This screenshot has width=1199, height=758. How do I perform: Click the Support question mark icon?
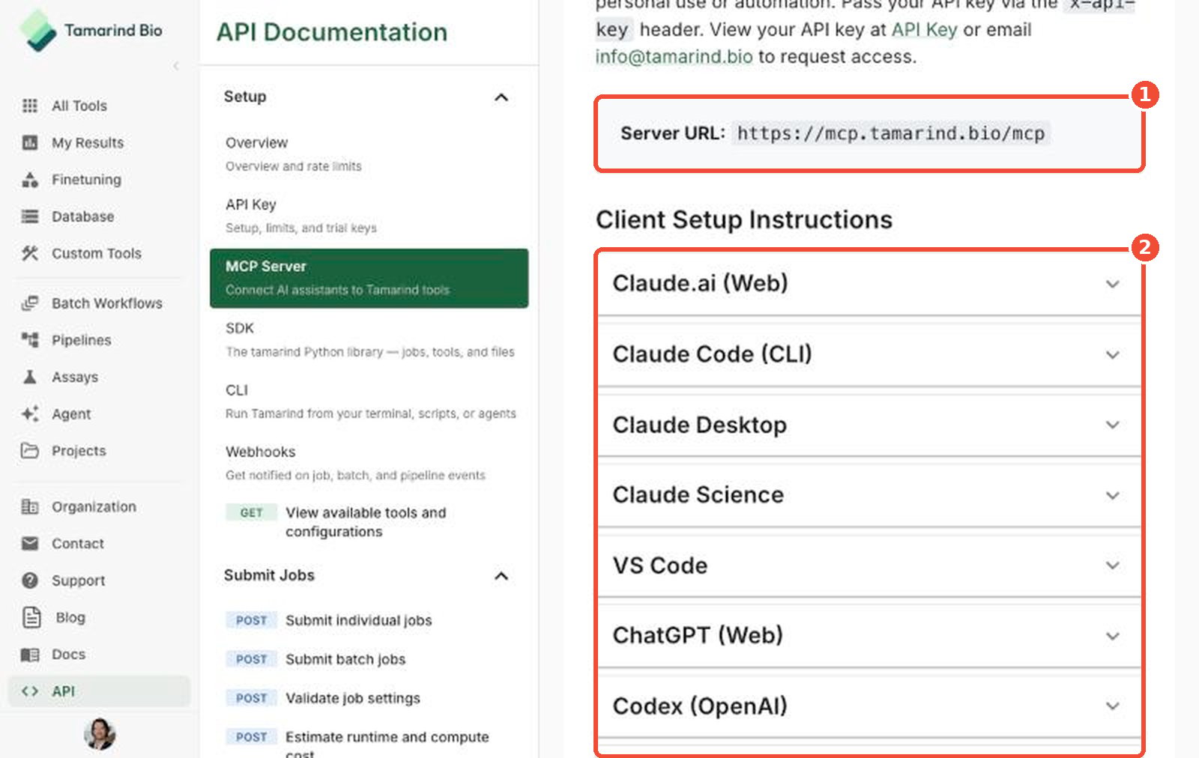click(x=30, y=580)
